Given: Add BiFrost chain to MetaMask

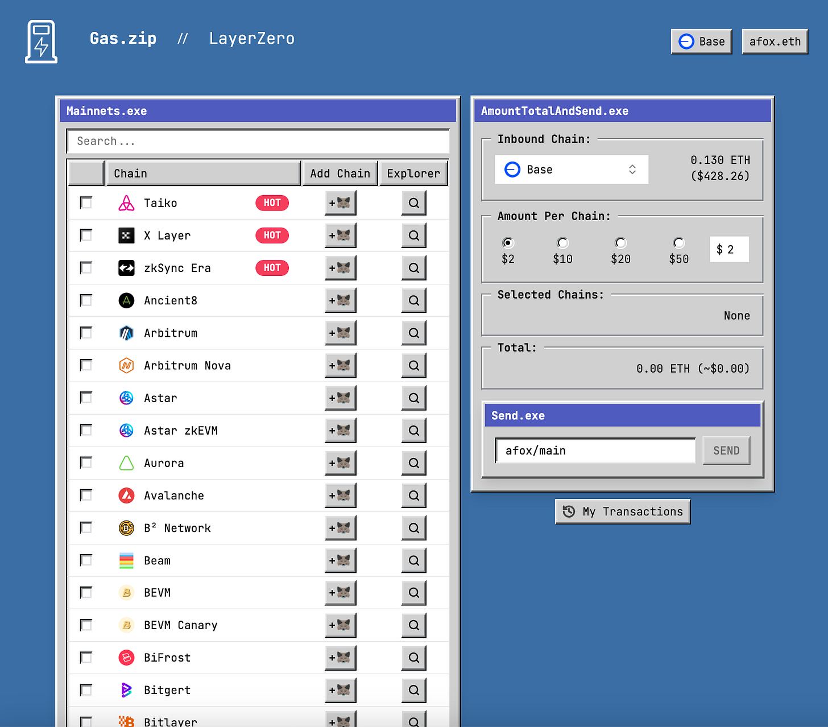Looking at the screenshot, I should pos(340,658).
